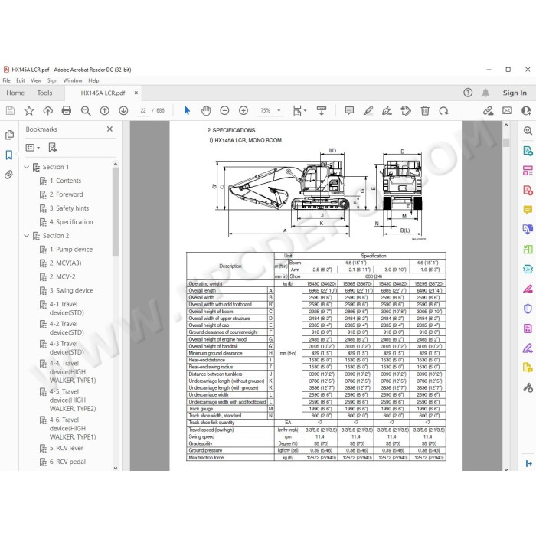Open bookmark 6. RCV pedal
This screenshot has width=536, height=536.
click(x=67, y=462)
